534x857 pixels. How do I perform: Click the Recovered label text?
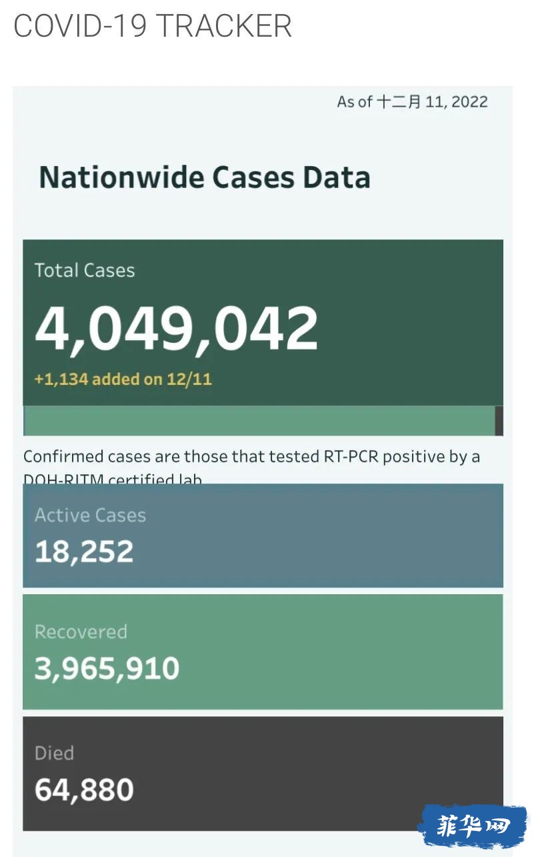coord(81,632)
